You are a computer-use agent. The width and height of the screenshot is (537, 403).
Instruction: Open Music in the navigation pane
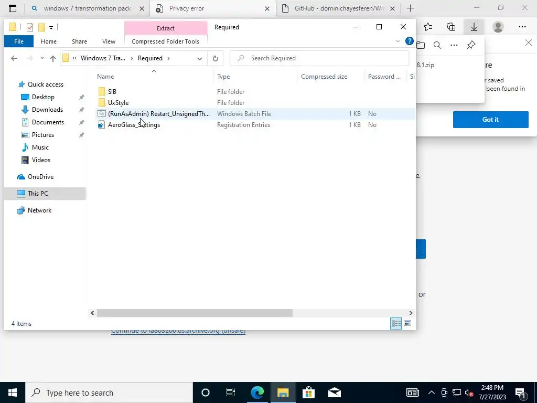click(x=40, y=147)
